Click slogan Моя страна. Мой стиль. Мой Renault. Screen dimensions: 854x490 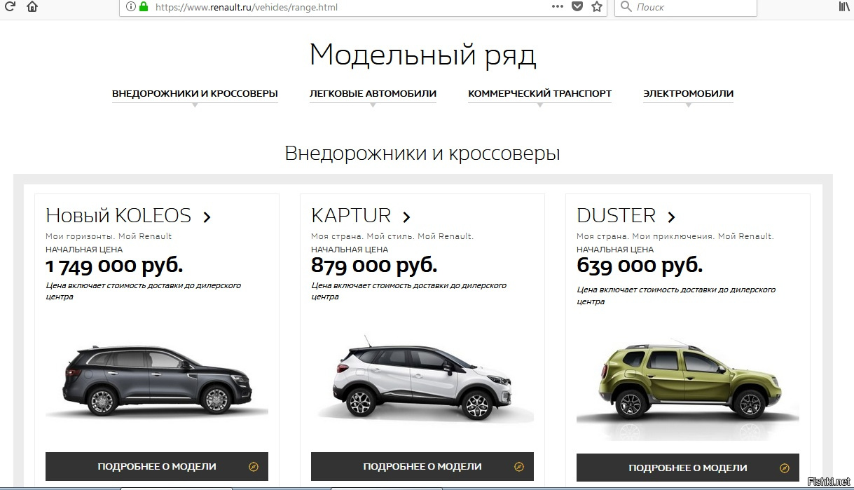point(392,236)
